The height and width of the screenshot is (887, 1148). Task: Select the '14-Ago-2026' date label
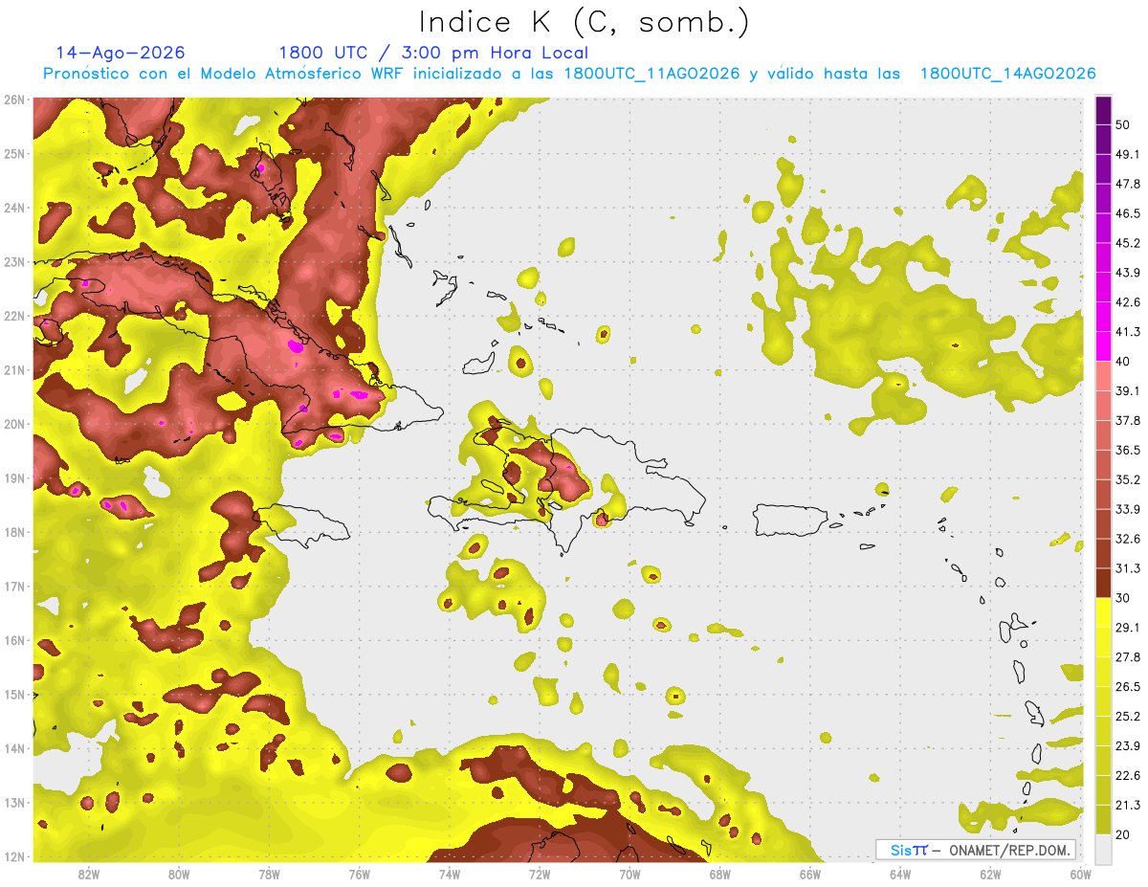point(121,53)
